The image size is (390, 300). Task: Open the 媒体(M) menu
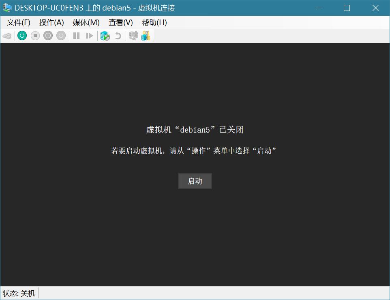click(x=86, y=23)
